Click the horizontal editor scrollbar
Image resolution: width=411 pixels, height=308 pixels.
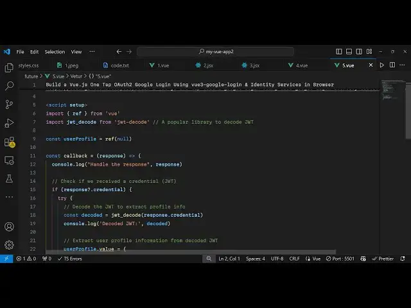coord(191,252)
